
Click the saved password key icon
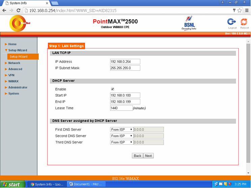[234, 10]
